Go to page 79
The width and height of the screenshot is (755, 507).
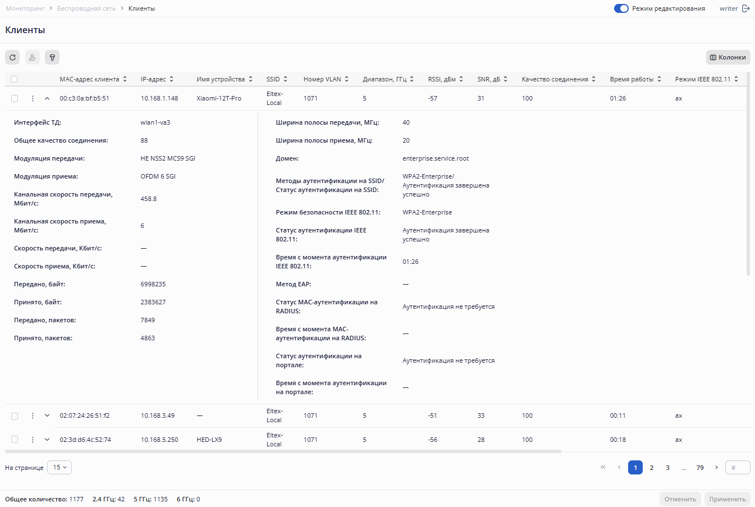tap(700, 467)
